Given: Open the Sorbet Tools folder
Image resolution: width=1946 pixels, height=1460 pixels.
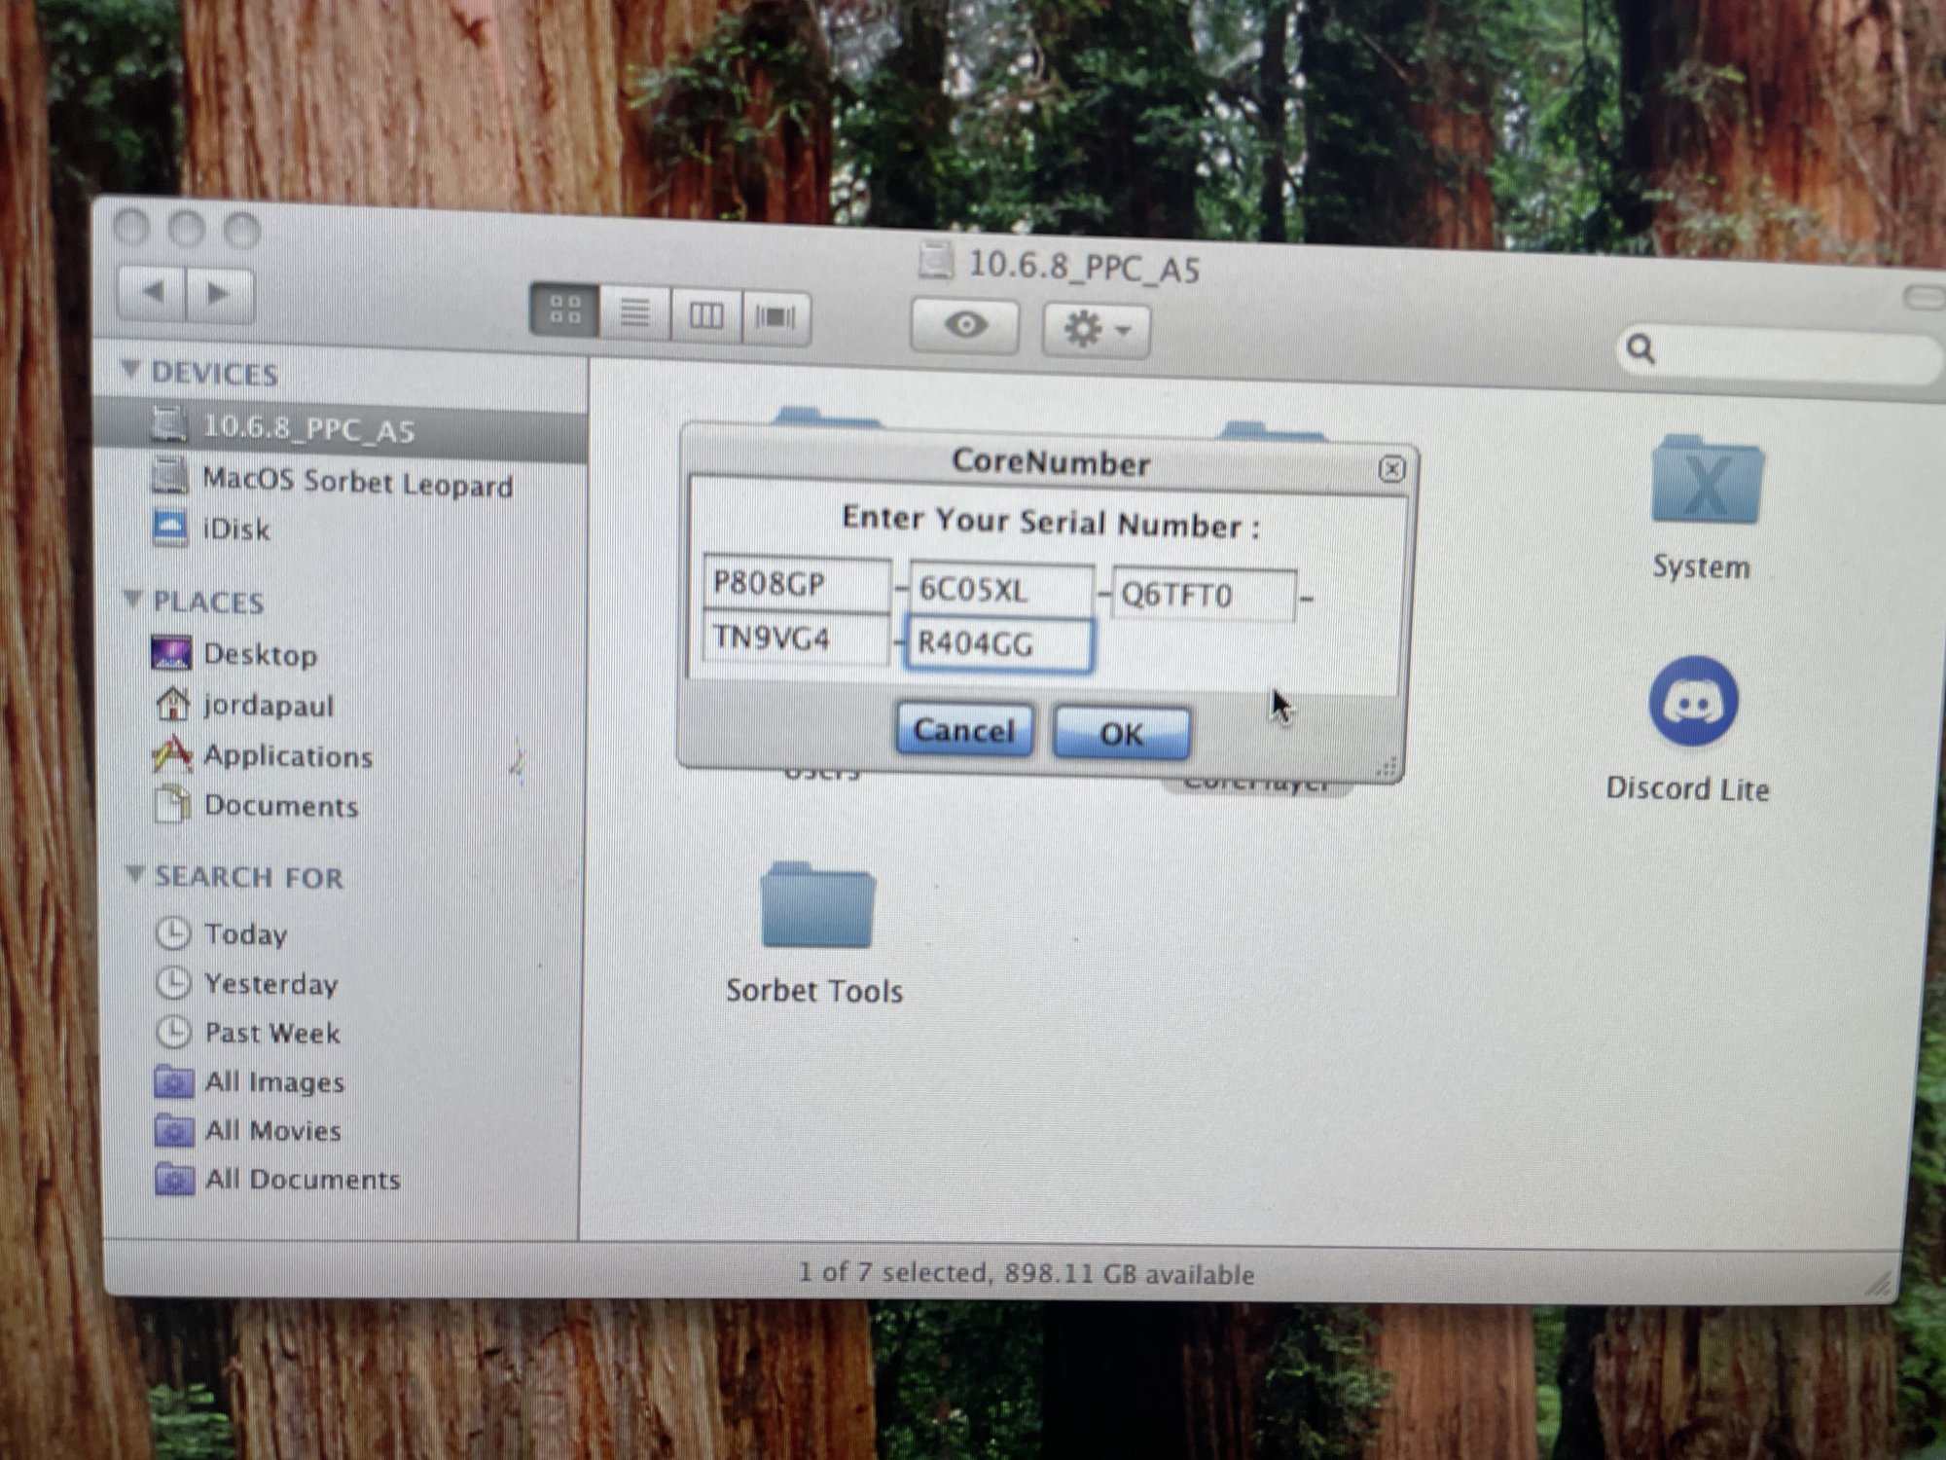Looking at the screenshot, I should (x=816, y=907).
